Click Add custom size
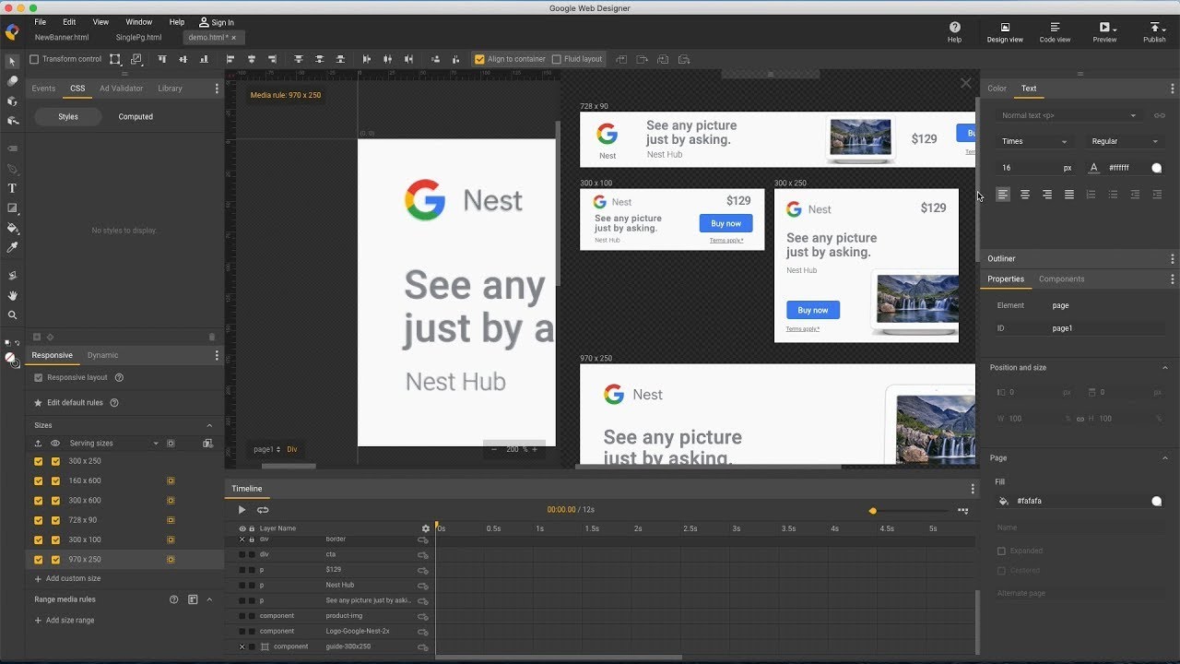The image size is (1180, 664). (x=67, y=578)
